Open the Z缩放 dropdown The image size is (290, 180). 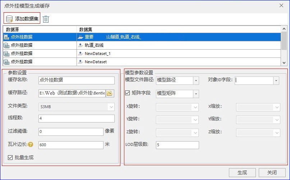(x=277, y=133)
